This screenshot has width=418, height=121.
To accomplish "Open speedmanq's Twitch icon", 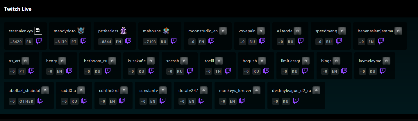I will (339, 41).
